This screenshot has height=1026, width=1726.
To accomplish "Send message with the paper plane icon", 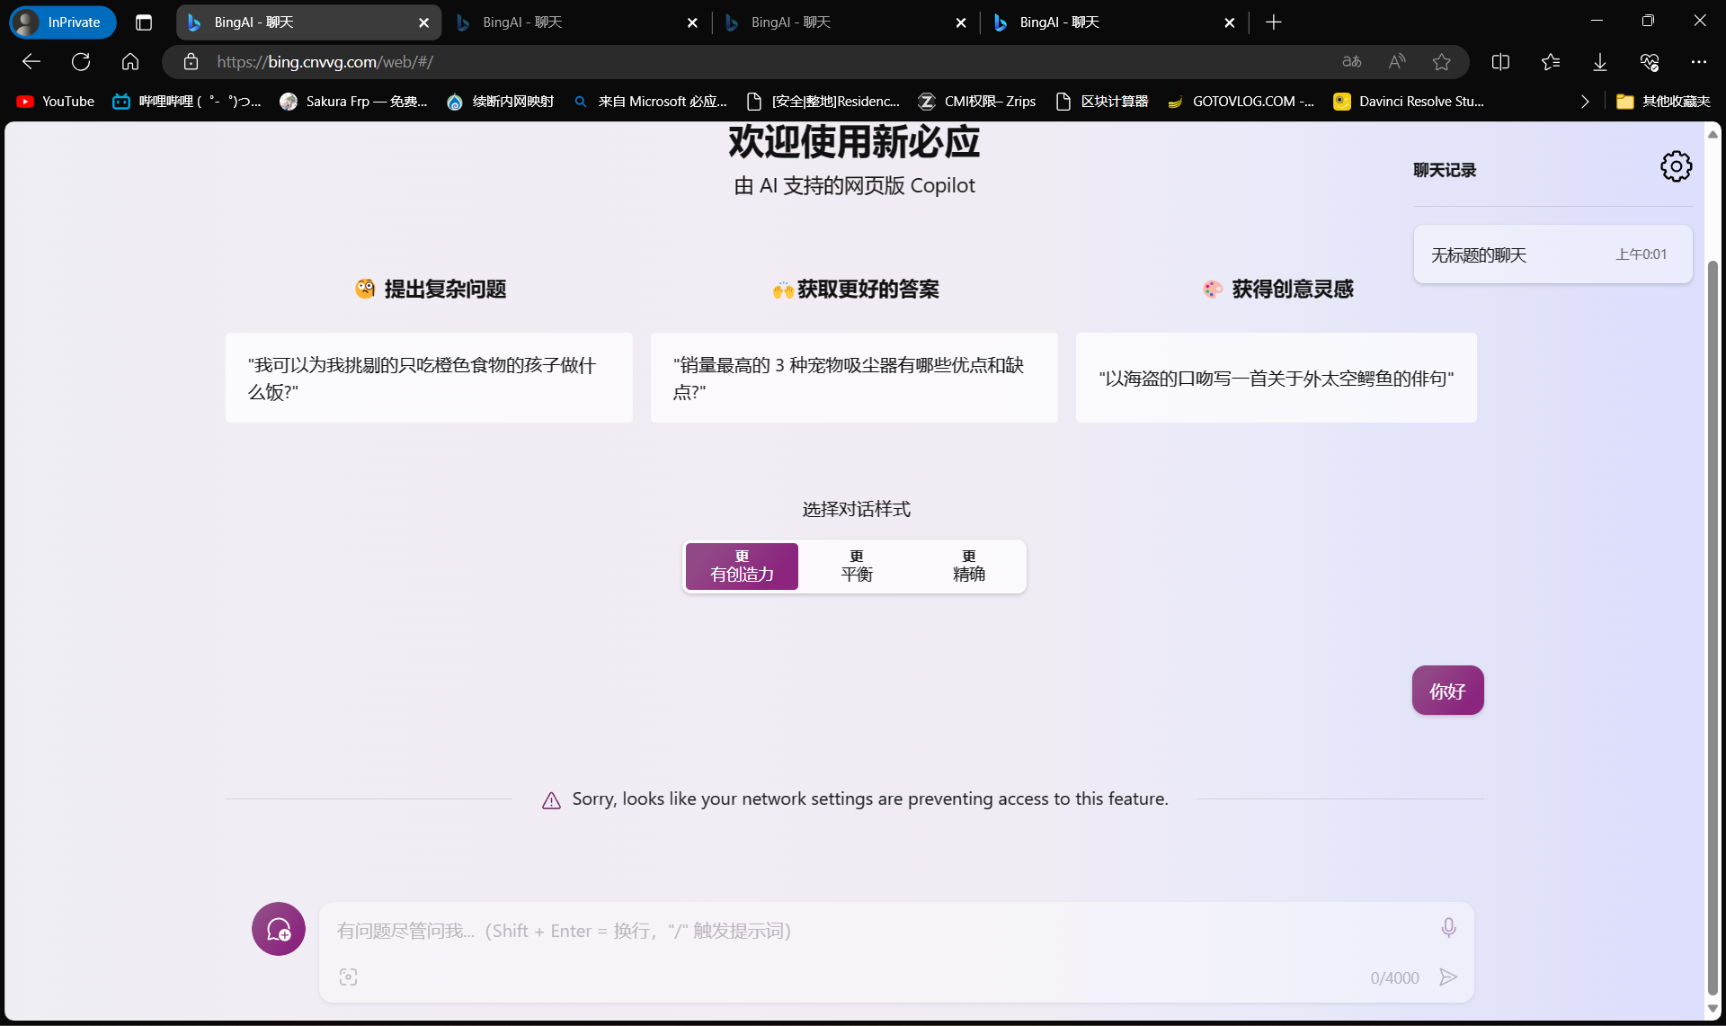I will pos(1447,977).
